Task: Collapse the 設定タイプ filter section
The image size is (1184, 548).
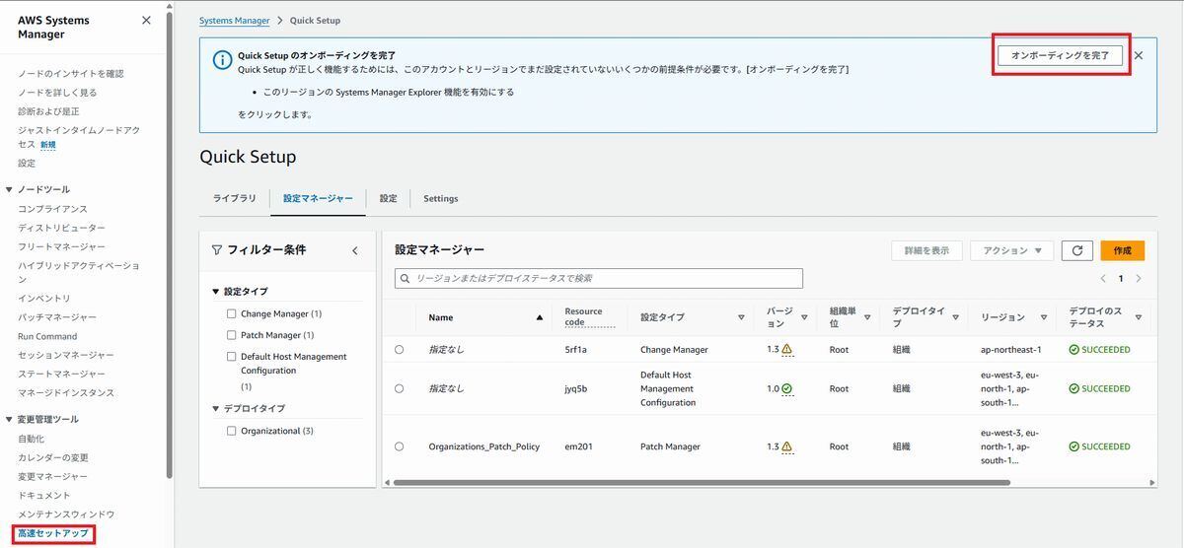Action: [x=216, y=292]
